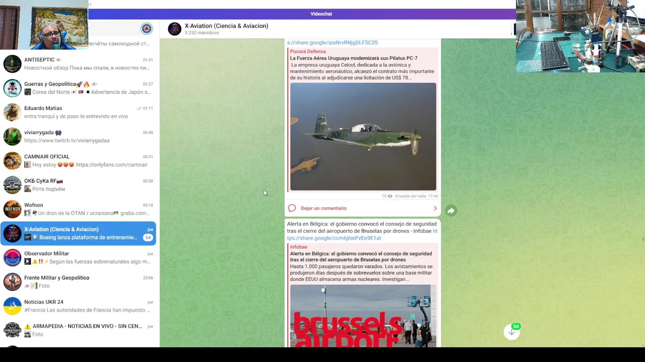Click Corea del Norte message preview

[x=87, y=93]
